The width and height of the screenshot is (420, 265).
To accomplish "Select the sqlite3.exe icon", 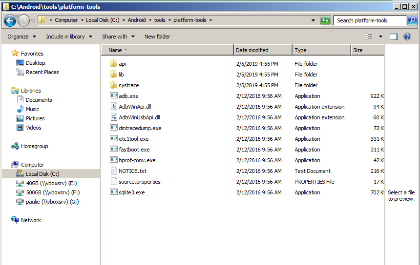I will click(114, 192).
